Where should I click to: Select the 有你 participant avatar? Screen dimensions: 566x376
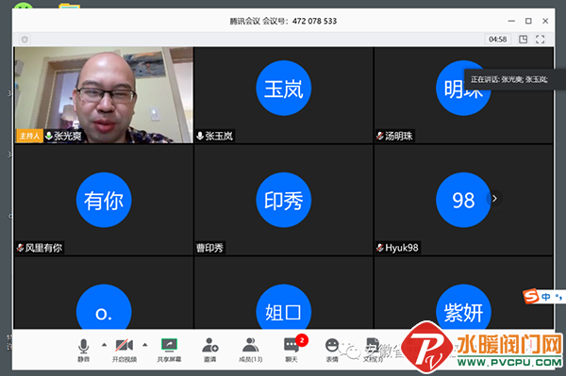pos(104,200)
